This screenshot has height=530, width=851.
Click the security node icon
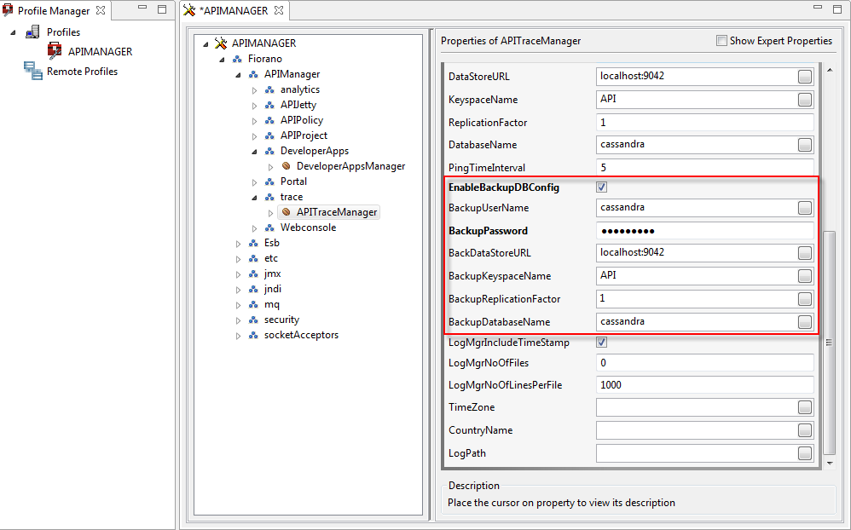pos(253,320)
